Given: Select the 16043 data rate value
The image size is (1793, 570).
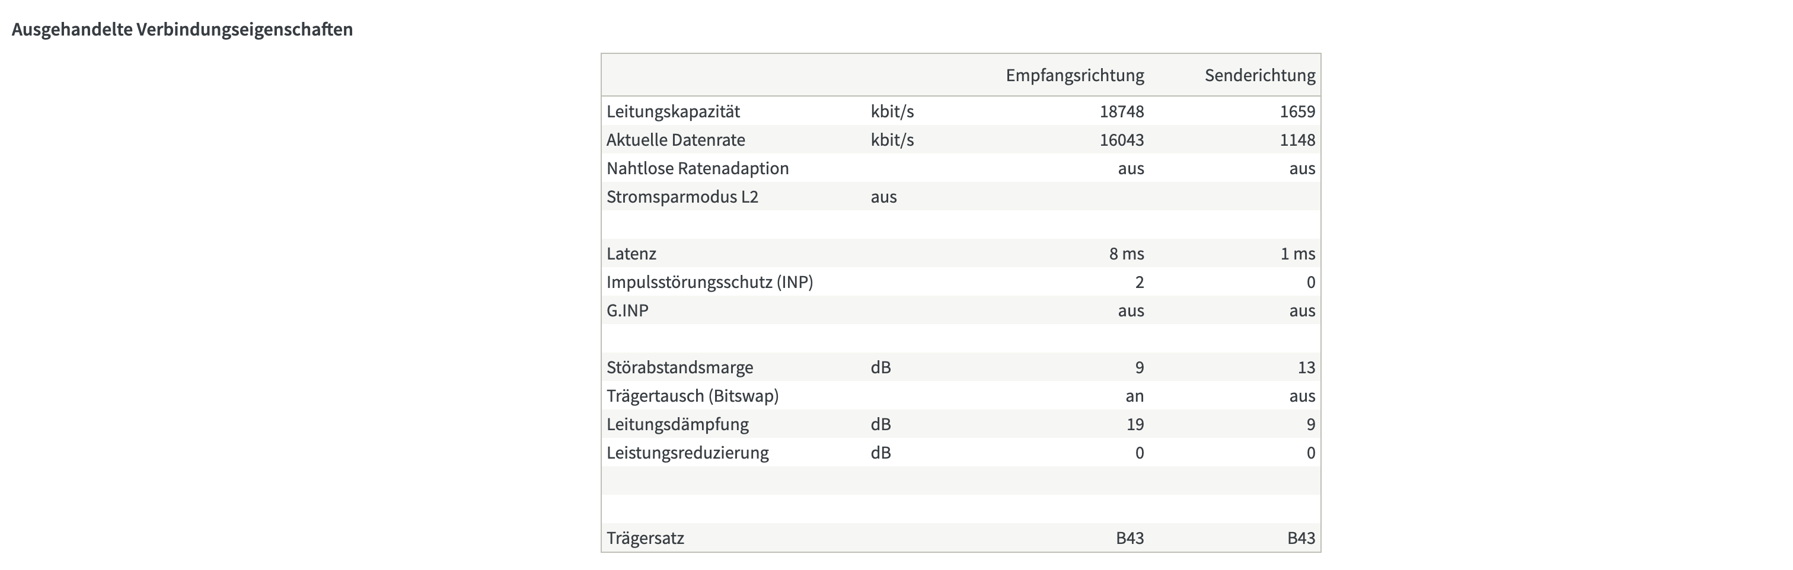Looking at the screenshot, I should point(1121,139).
